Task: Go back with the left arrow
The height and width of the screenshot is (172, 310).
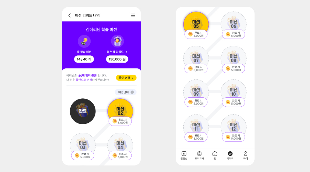Action: tap(69, 15)
